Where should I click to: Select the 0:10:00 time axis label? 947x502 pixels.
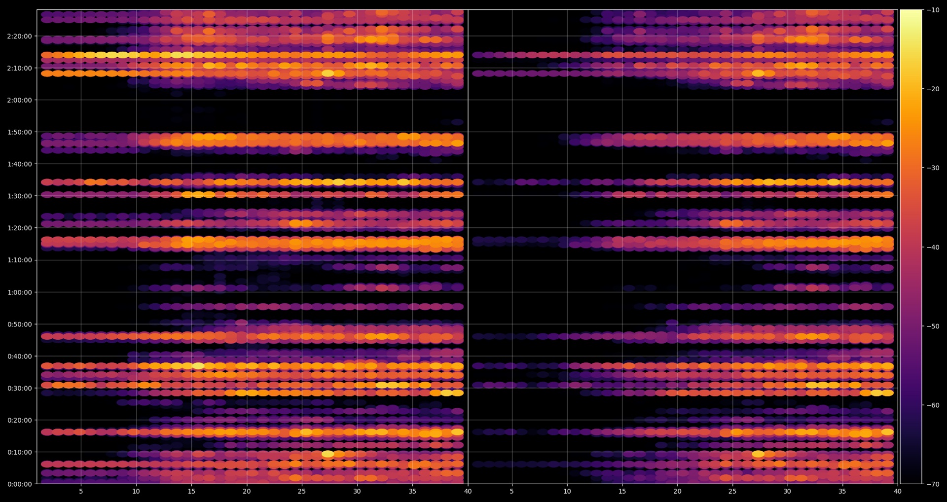(x=19, y=452)
